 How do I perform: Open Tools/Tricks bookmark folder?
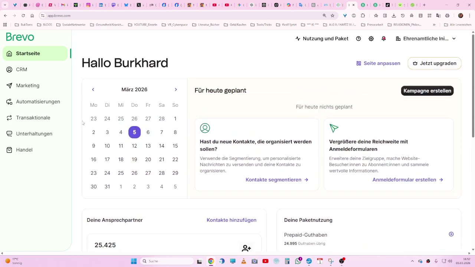pos(261,25)
